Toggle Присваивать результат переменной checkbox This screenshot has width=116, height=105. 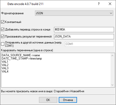click(2, 36)
